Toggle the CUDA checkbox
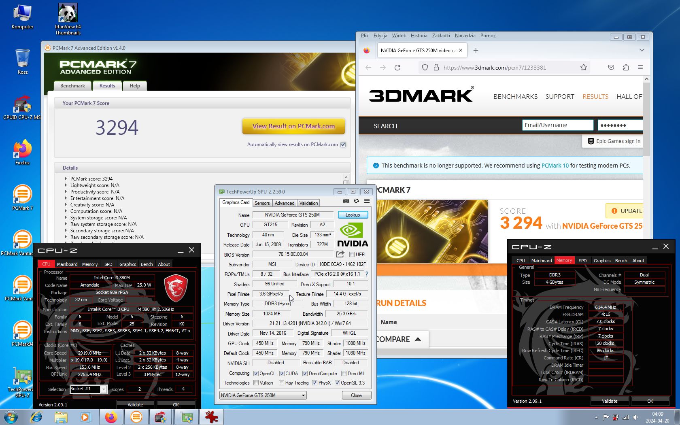 282,374
